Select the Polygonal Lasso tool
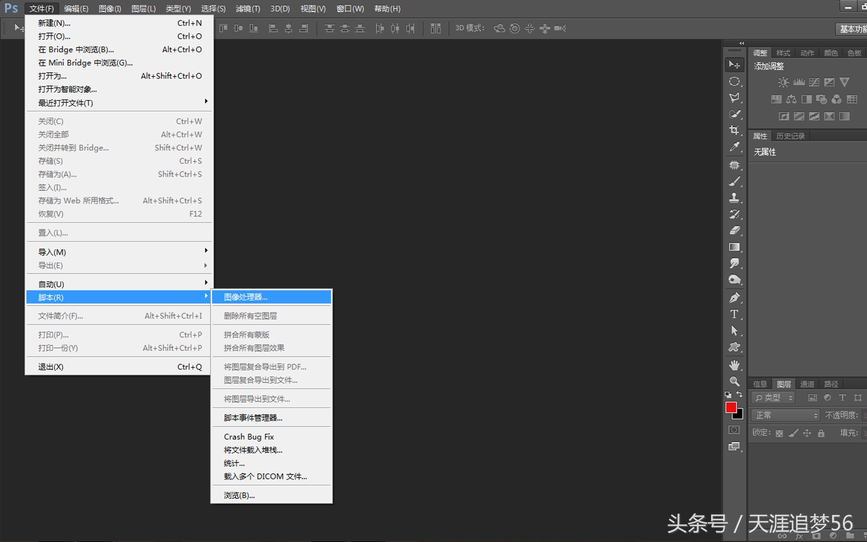This screenshot has height=542, width=867. [x=735, y=98]
